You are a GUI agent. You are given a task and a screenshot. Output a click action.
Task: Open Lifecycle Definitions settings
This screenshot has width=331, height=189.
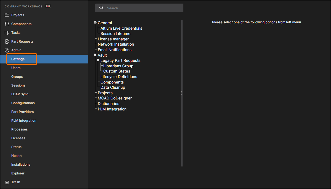coord(118,76)
